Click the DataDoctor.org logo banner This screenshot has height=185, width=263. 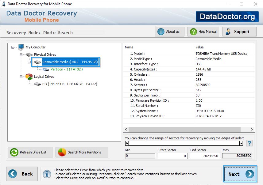[x=227, y=17]
